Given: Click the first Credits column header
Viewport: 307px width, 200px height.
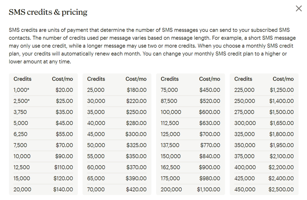Looking at the screenshot, I should tap(22, 79).
